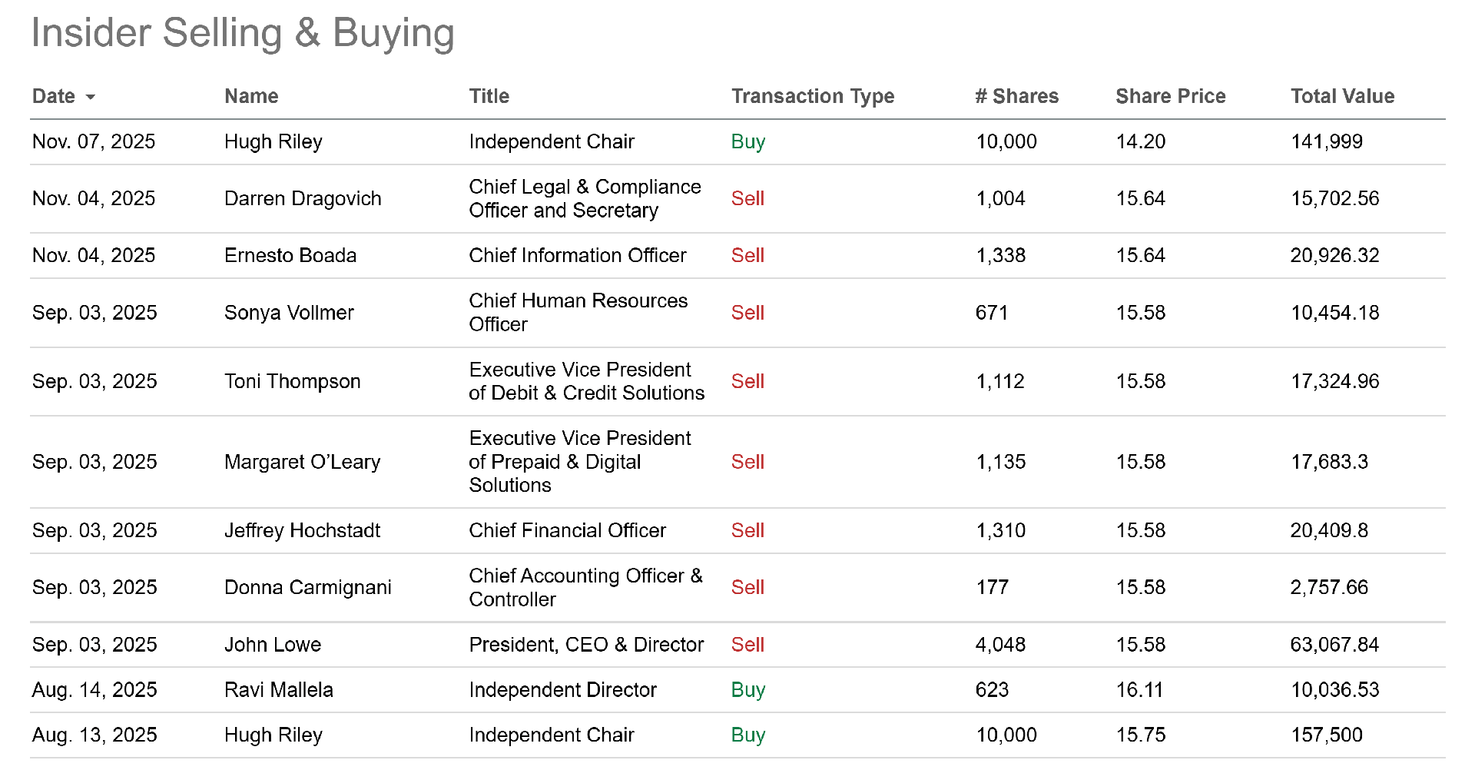Select Jeffrey Hochstadt's name
Viewport: 1475px width, 770px height.
coord(302,530)
